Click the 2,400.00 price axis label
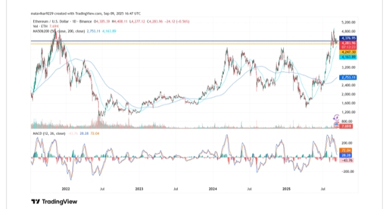390x209 pixels. point(348,85)
